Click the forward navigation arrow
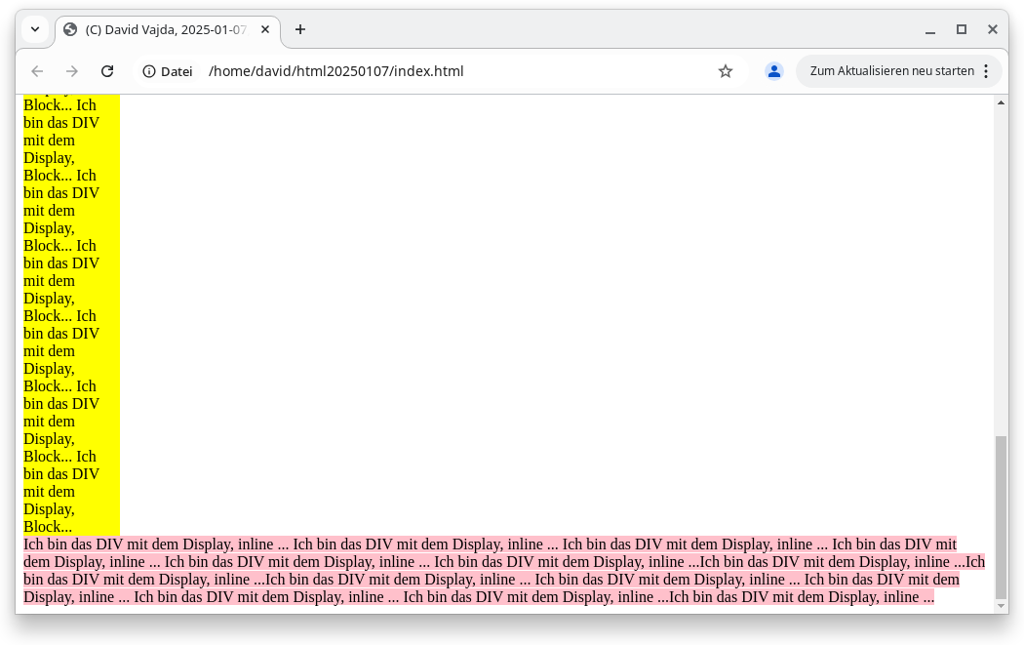Image resolution: width=1024 pixels, height=645 pixels. pyautogui.click(x=71, y=70)
